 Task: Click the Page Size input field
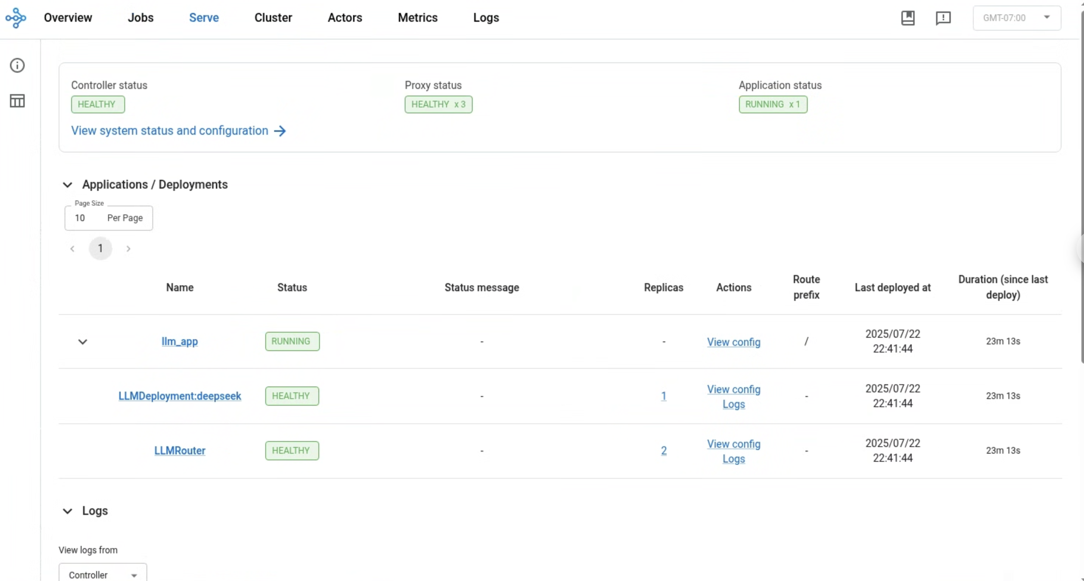pos(108,218)
